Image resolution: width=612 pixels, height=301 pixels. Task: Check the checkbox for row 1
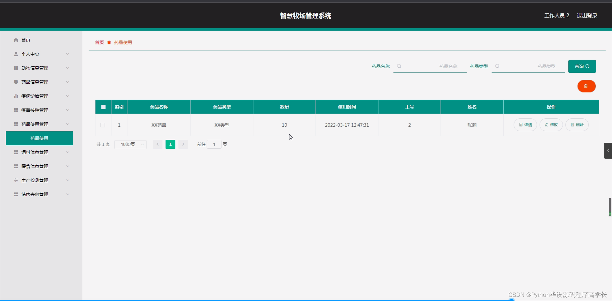[103, 125]
